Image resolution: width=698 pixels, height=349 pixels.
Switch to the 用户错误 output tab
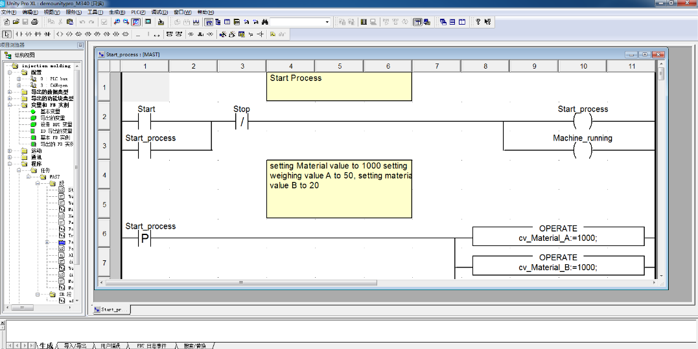tap(110, 346)
